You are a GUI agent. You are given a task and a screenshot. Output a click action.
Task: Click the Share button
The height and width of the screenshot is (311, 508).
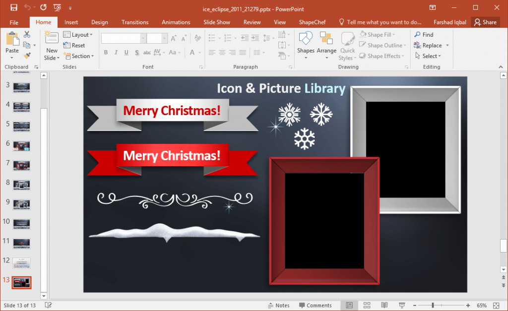485,22
